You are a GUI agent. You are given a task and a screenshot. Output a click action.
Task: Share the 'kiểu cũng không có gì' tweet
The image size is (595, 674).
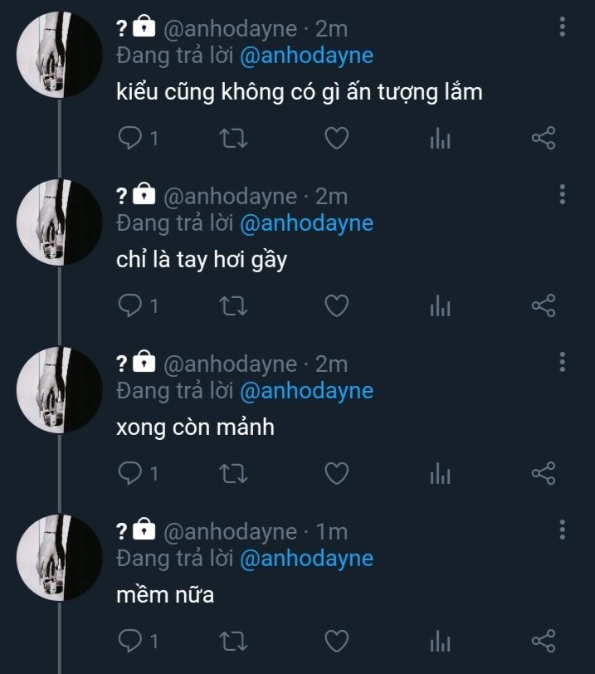(x=543, y=139)
